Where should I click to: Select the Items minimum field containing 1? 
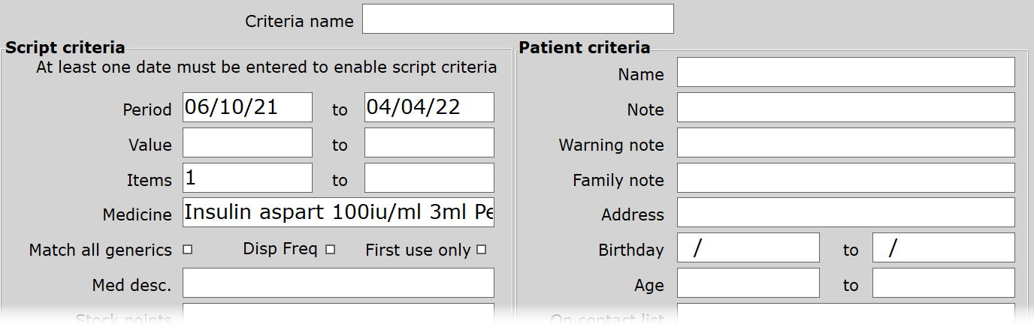[247, 178]
